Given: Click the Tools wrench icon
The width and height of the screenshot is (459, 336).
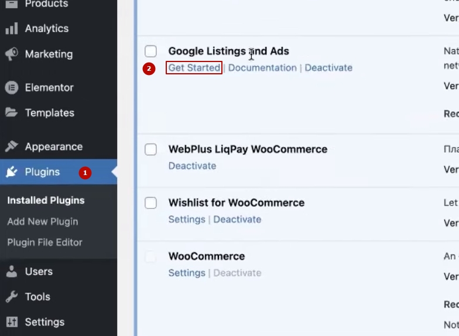Looking at the screenshot, I should click(11, 297).
